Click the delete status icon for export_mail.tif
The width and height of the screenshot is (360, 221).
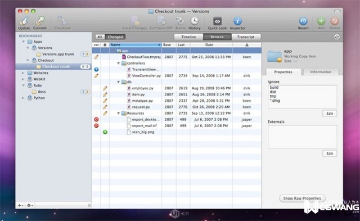click(96, 126)
